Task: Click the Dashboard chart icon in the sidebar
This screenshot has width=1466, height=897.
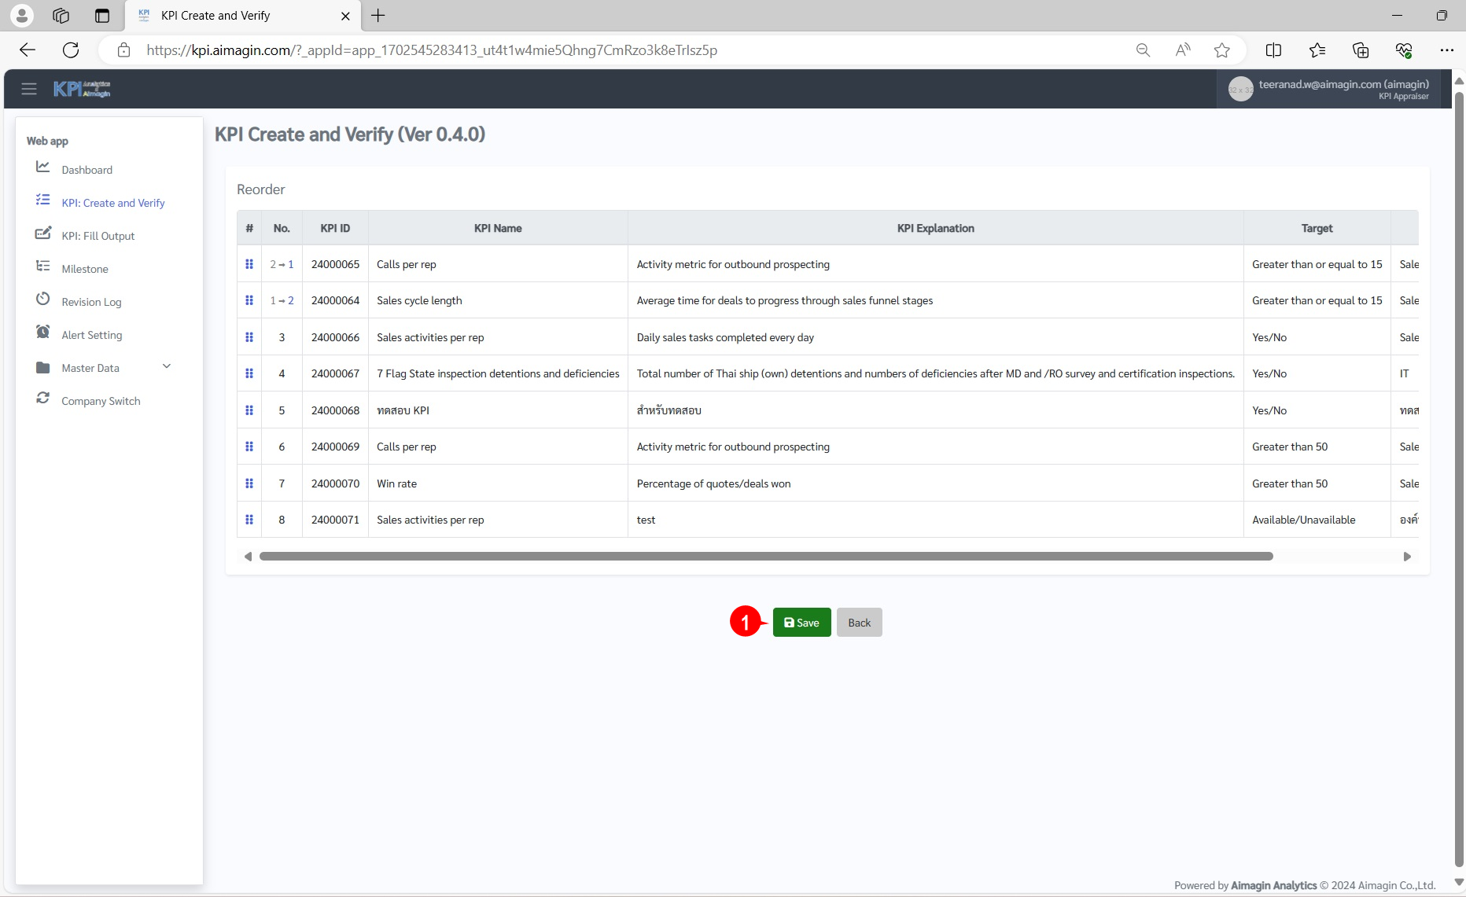Action: tap(43, 167)
